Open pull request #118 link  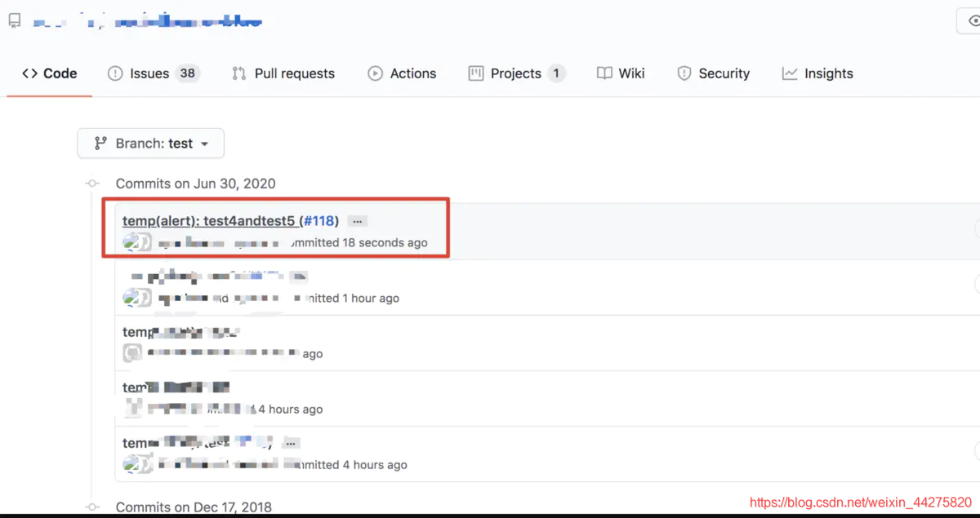click(318, 221)
